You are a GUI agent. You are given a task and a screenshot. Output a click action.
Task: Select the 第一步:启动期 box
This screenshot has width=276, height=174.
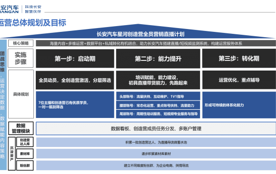[x=75, y=58]
